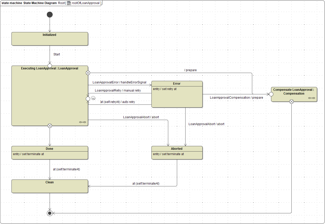Select the Clean state
This screenshot has height=224, width=325.
[x=50, y=186]
